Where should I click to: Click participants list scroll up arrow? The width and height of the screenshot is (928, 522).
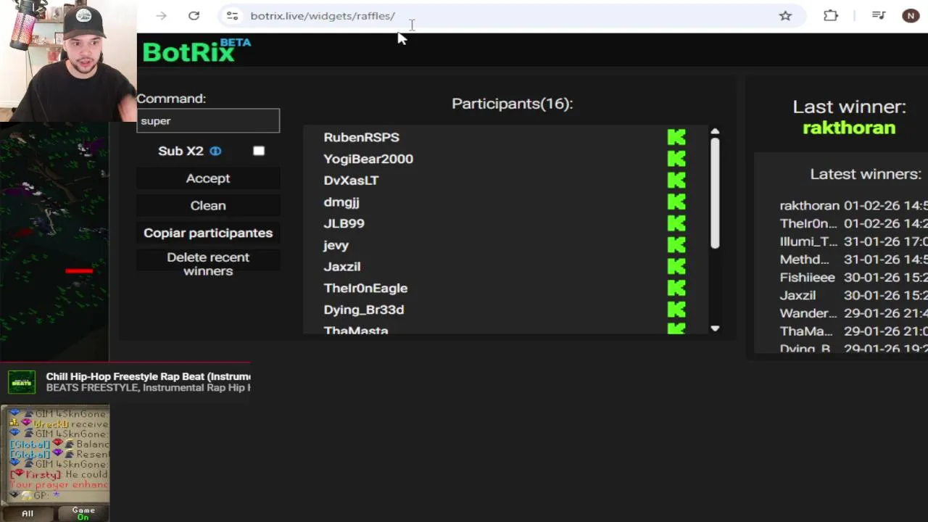tap(715, 131)
